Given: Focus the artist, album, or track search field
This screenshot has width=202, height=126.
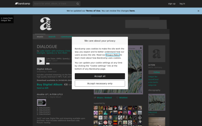Looking at the screenshot, I should [x=57, y=4].
